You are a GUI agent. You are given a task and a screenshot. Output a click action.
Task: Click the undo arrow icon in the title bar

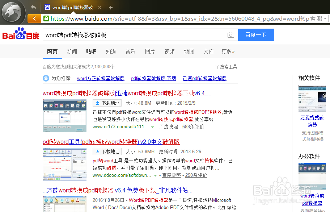coord(33,7)
